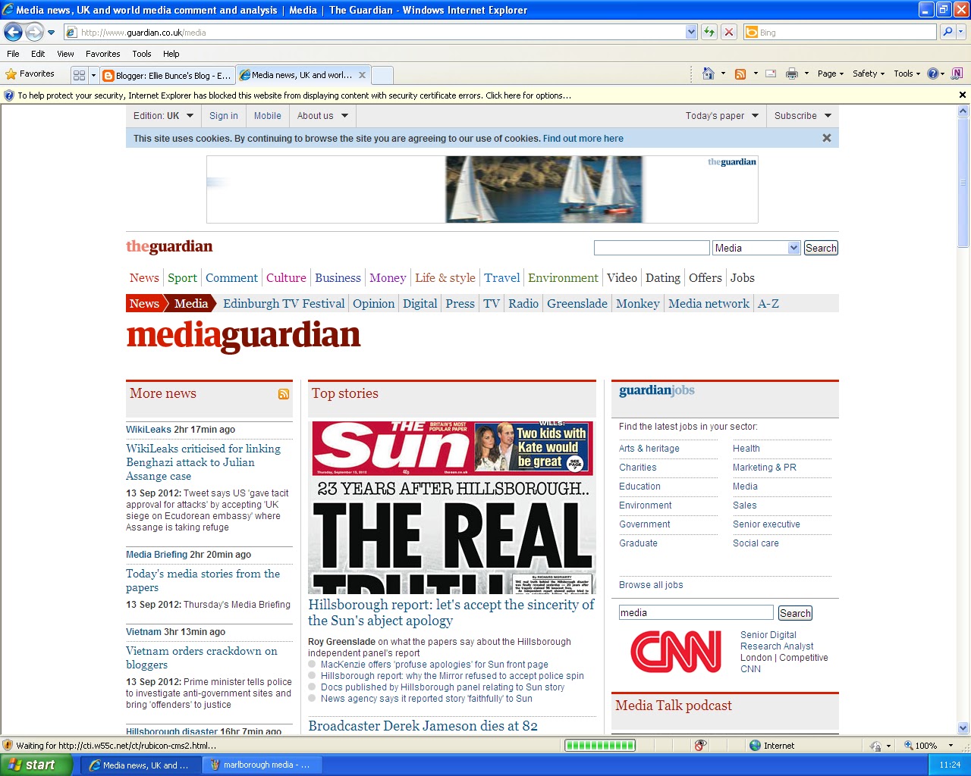The width and height of the screenshot is (971, 776).
Task: Open the Edit menu
Action: 38,54
